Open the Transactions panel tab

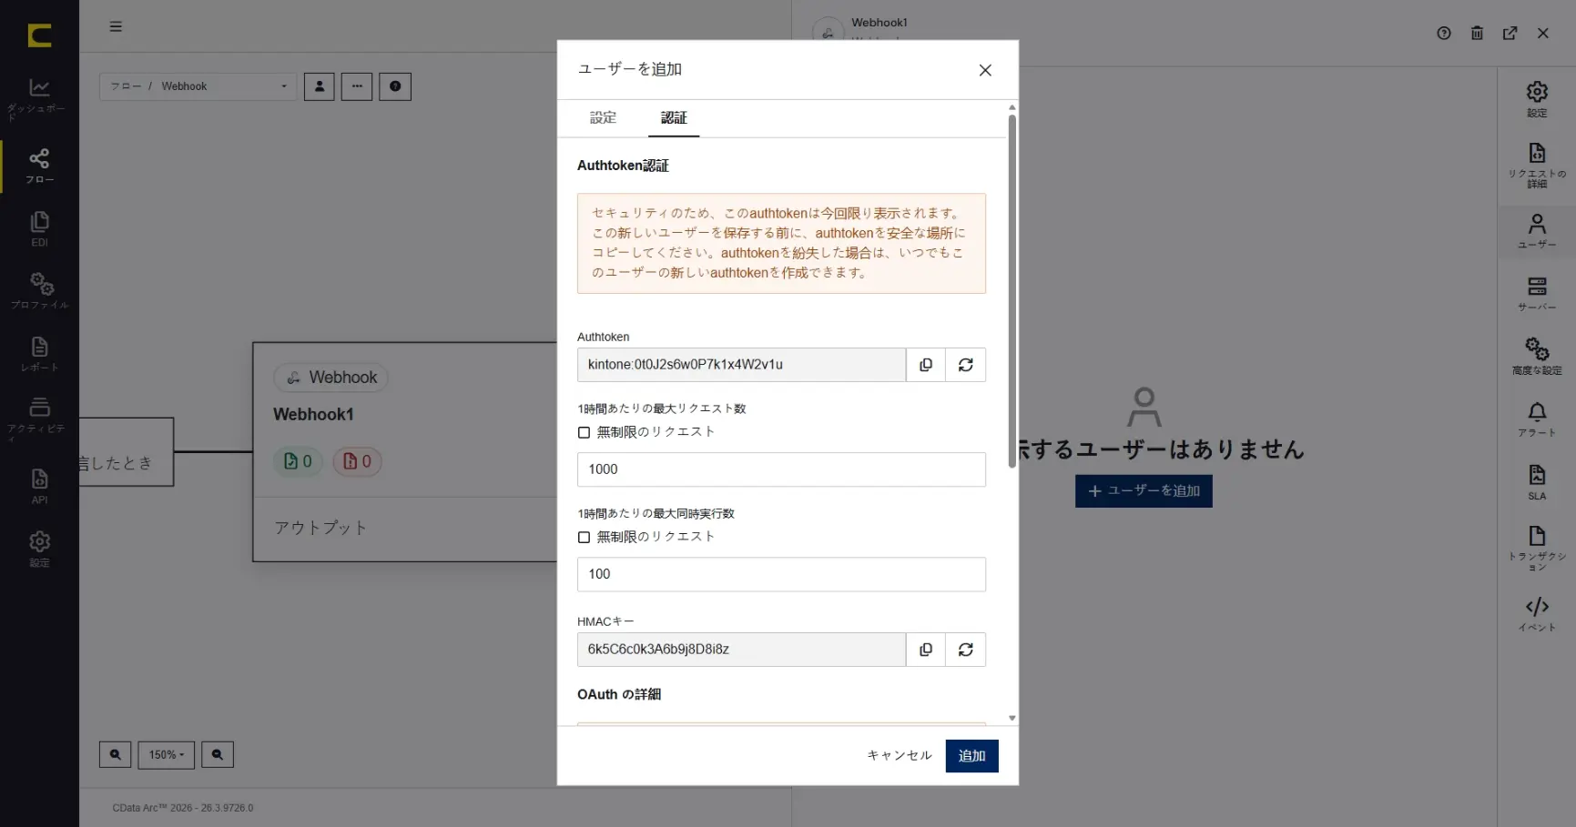1537,548
